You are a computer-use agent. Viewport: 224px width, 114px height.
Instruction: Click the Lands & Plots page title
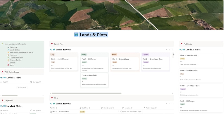(x=93, y=35)
